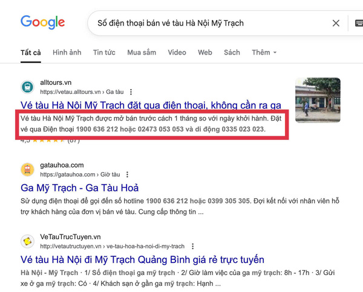
Task: Click the snippet mentioning hotline 0399 305 305
Action: coord(180,206)
